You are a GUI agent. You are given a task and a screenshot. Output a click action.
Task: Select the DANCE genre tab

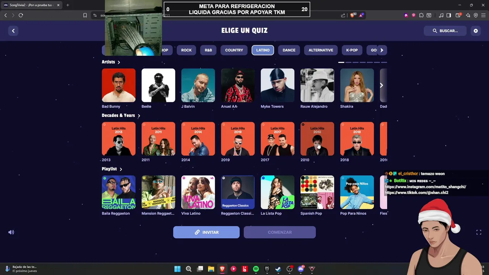point(289,50)
